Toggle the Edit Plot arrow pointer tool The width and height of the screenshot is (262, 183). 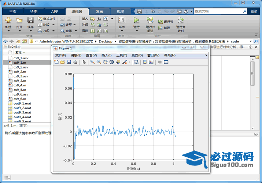point(84,62)
